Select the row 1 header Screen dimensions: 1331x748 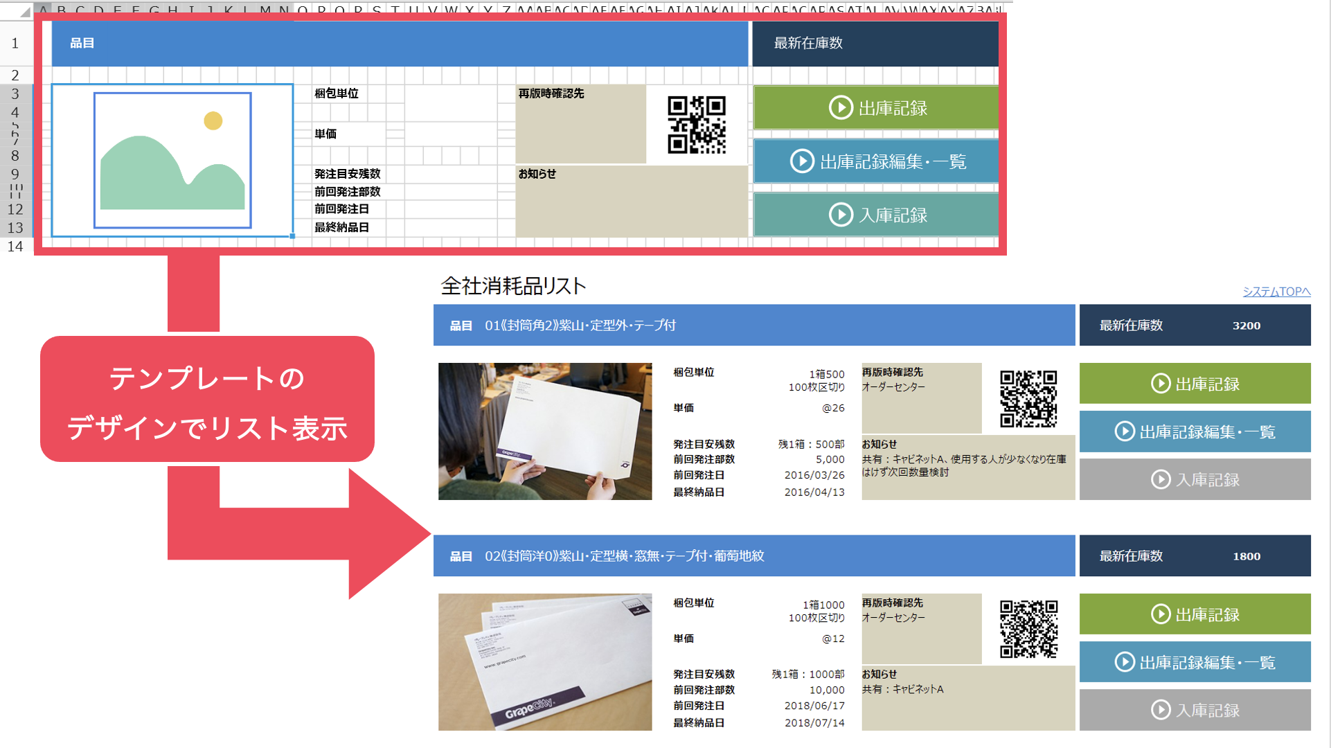(x=15, y=43)
